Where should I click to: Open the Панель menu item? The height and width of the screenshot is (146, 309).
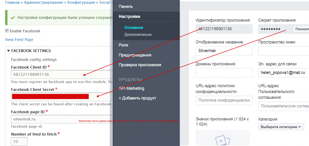[x=126, y=6]
